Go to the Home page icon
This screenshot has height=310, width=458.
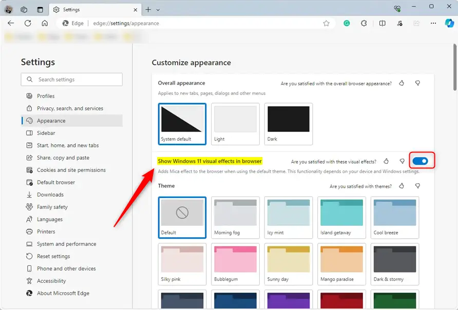45,23
